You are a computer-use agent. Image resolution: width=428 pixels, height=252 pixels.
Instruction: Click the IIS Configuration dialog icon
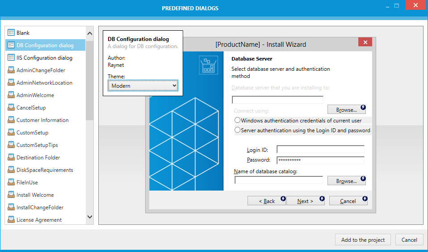[11, 58]
